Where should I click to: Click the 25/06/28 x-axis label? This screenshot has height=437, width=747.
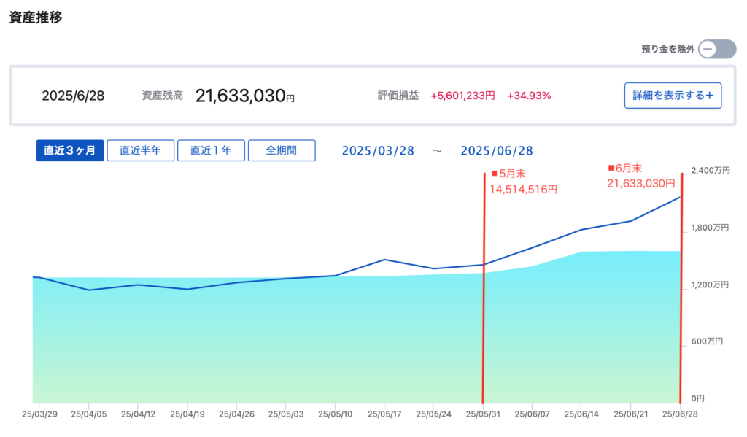pyautogui.click(x=680, y=414)
